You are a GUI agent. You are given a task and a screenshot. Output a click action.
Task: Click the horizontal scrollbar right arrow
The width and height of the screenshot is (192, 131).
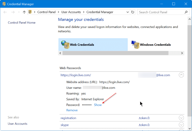tap(182, 53)
